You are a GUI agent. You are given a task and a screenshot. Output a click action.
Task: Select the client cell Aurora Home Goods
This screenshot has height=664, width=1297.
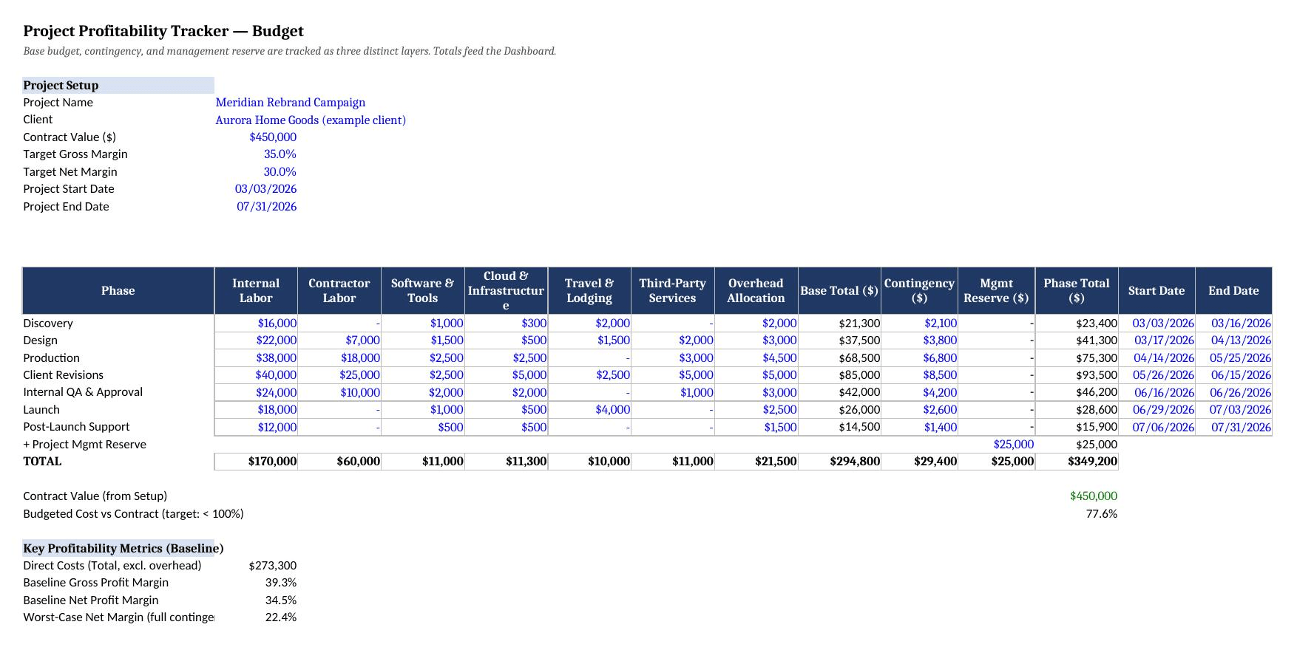pos(311,120)
